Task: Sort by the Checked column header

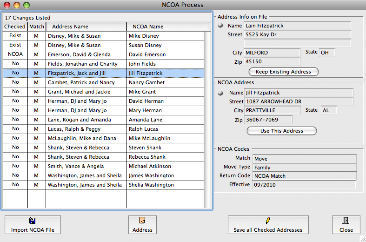Action: point(15,27)
